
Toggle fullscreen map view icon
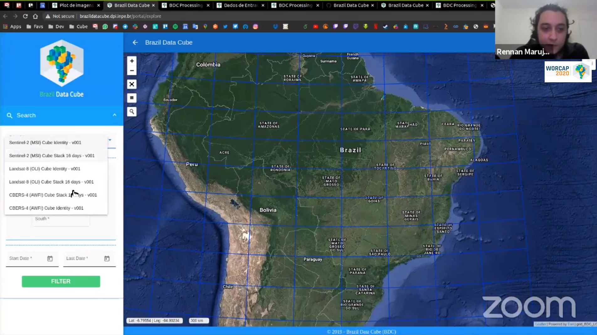point(132,84)
